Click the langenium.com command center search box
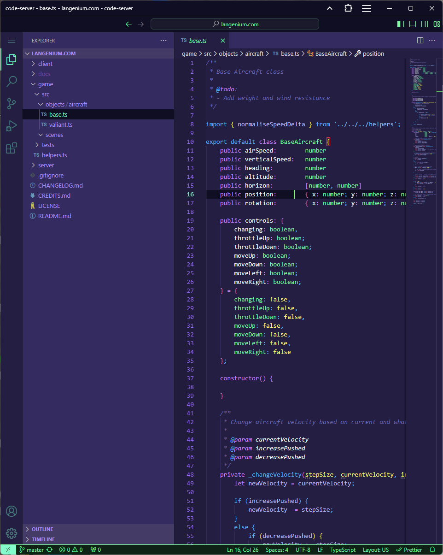The width and height of the screenshot is (443, 555). coord(235,24)
